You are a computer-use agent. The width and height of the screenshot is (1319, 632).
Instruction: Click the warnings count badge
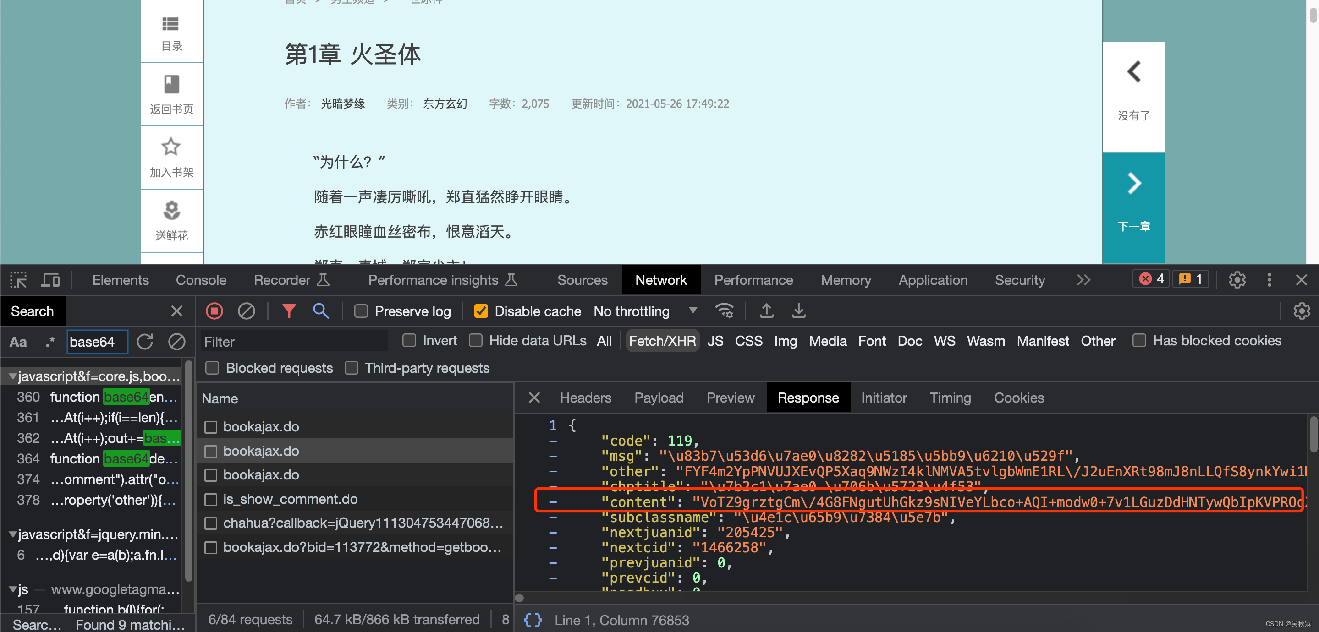(x=1190, y=279)
